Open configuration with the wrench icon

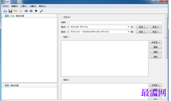pos(41,11)
